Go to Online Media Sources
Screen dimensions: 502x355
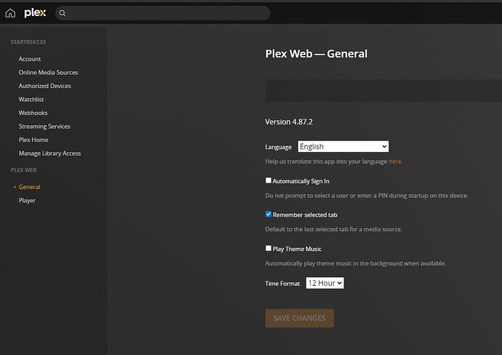tap(48, 72)
